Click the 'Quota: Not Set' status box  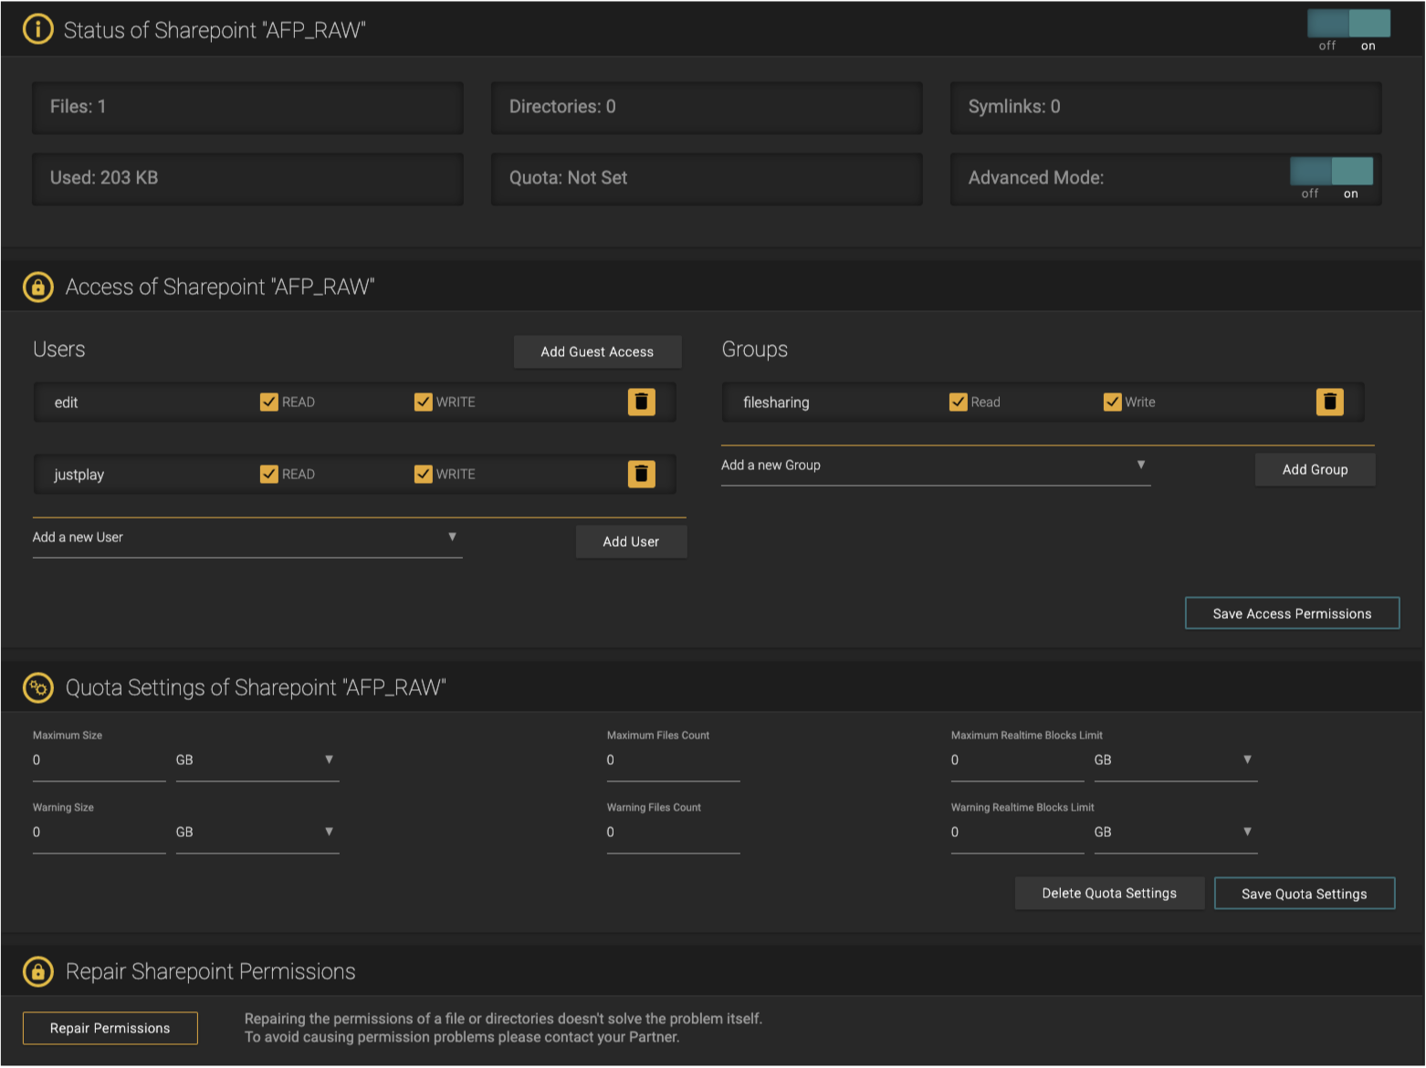tap(707, 178)
